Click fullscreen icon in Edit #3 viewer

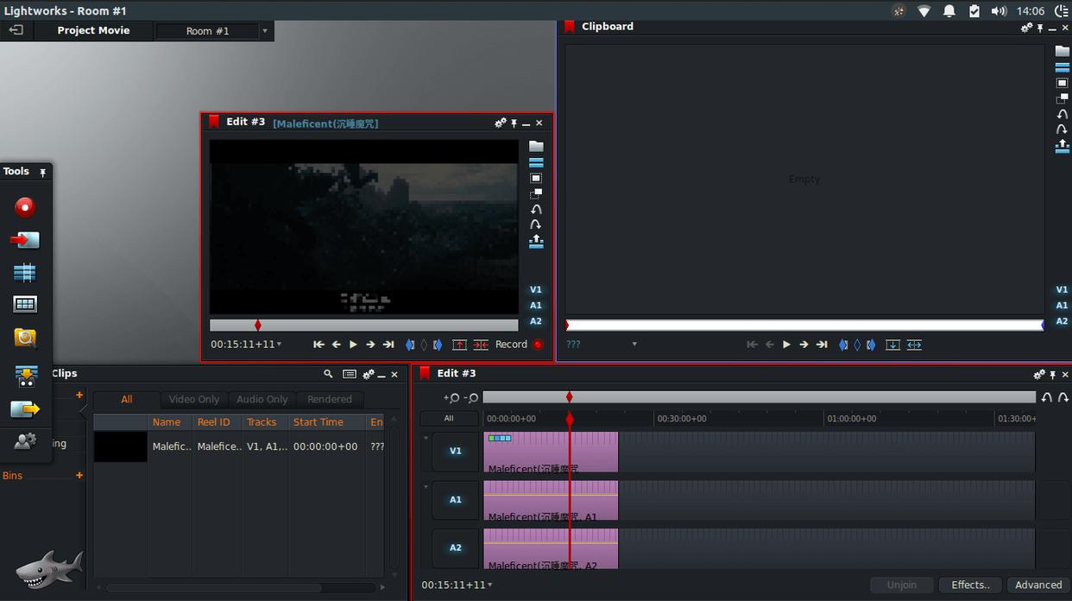(x=536, y=179)
